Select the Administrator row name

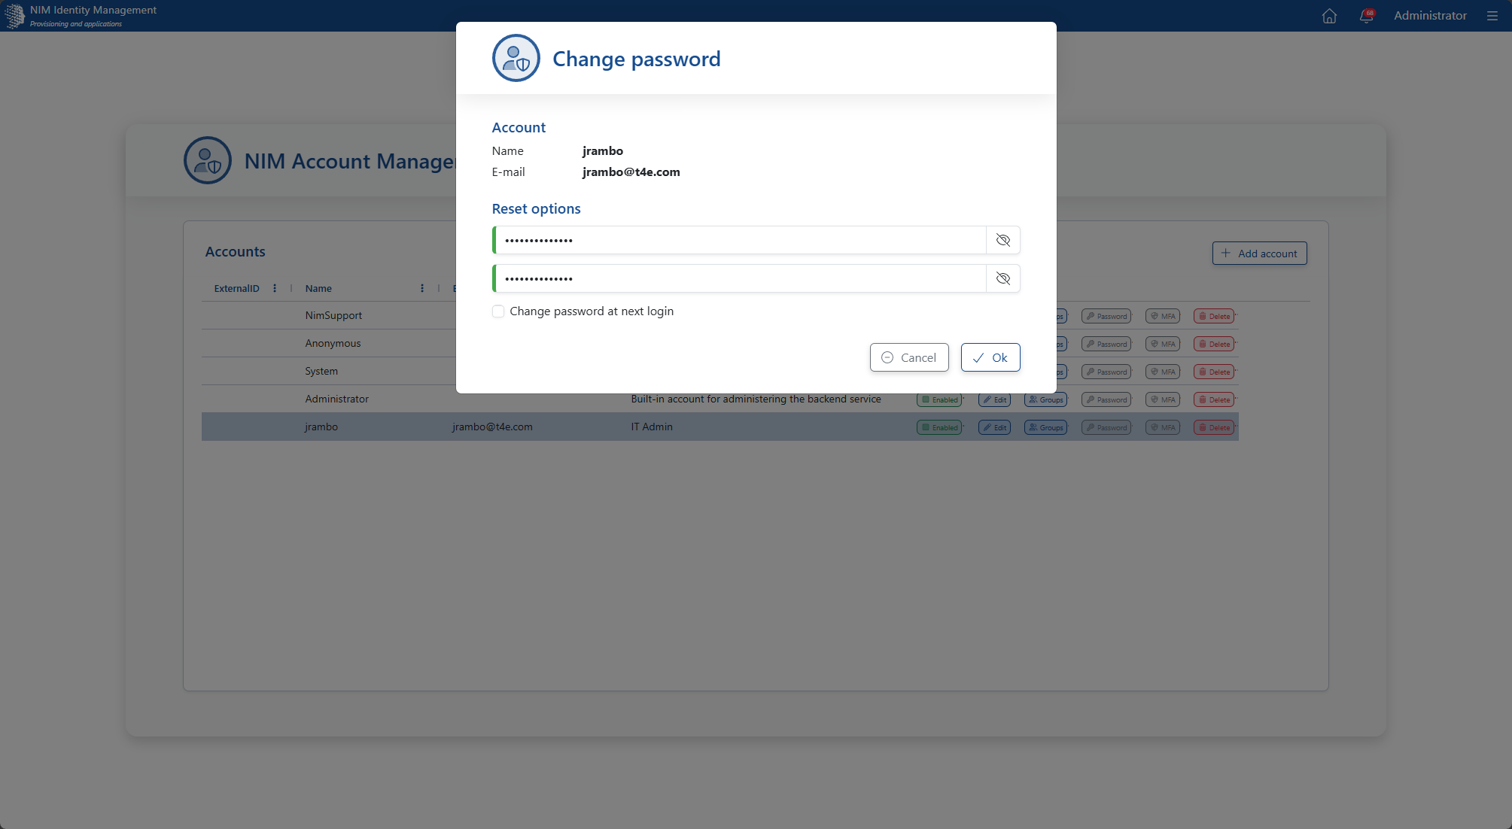click(x=336, y=399)
